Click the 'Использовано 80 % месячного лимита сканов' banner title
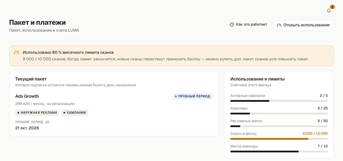The width and height of the screenshot is (343, 161). [x=68, y=53]
